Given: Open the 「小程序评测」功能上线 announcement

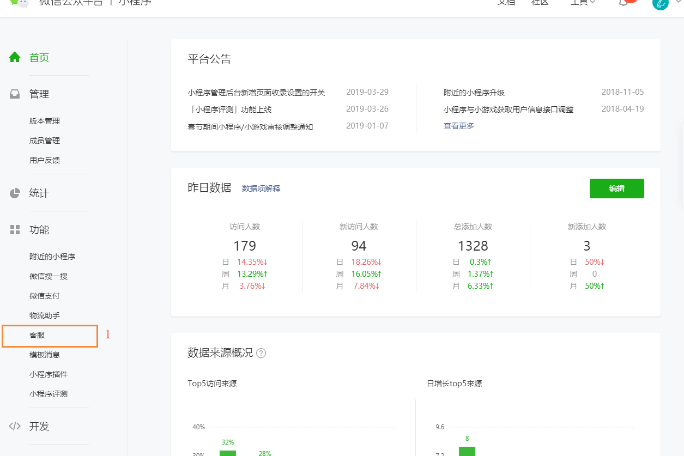Looking at the screenshot, I should [x=229, y=110].
